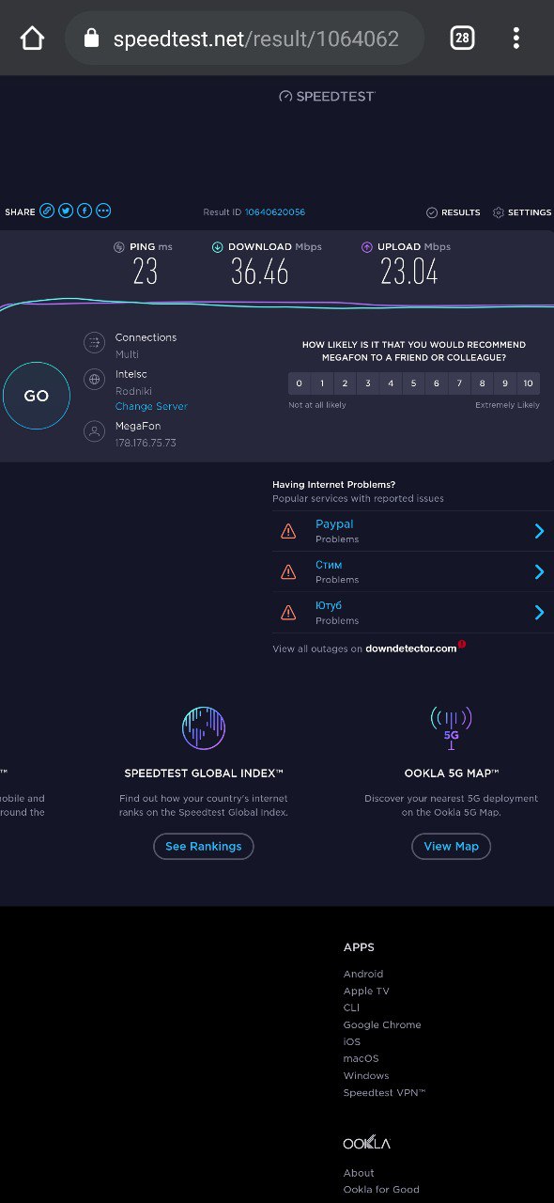Viewport: 554px width, 1203px height.
Task: Rate recommendation as 5
Action: point(414,383)
